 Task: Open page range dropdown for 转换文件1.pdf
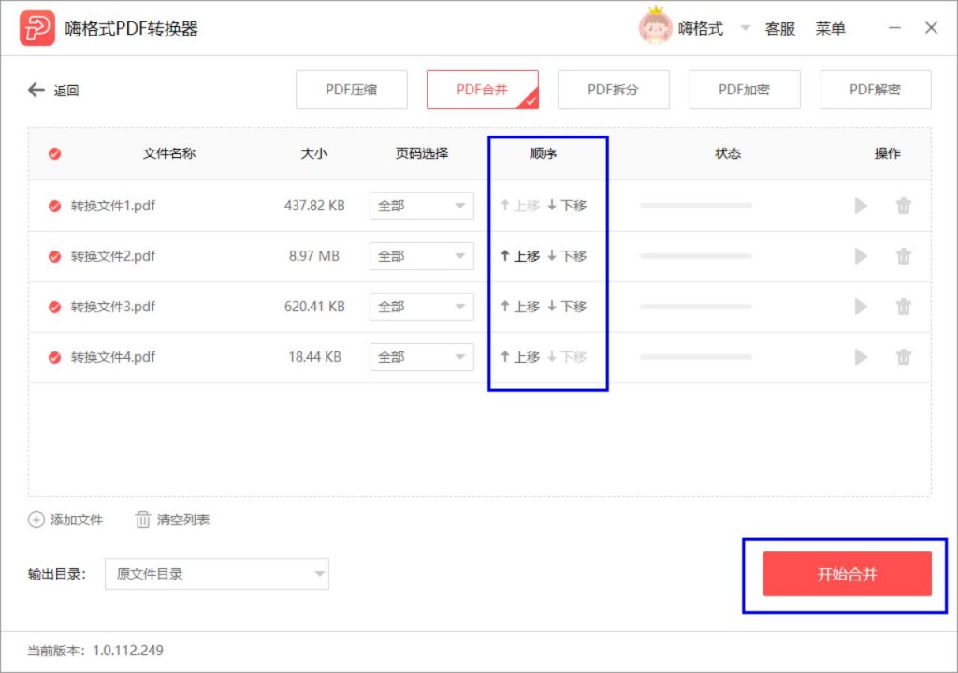click(x=422, y=206)
